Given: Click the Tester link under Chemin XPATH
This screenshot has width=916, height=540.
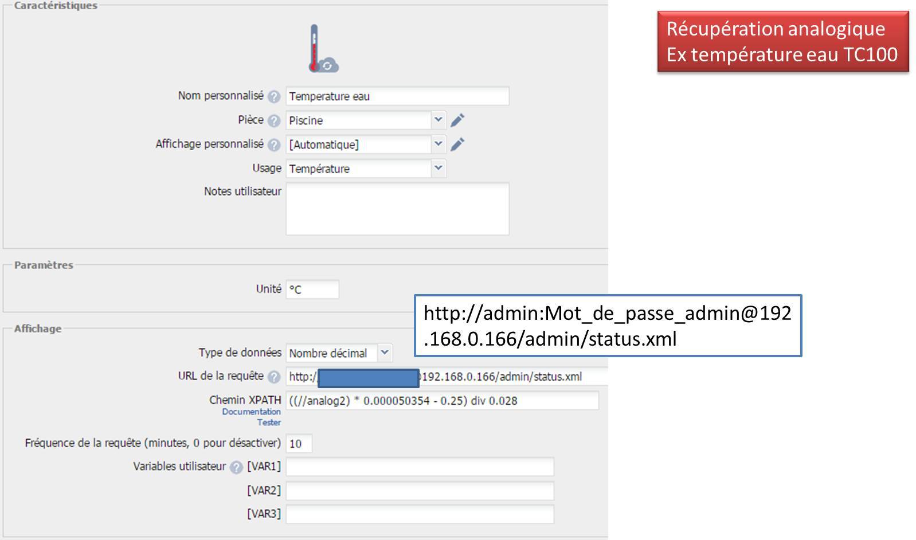Looking at the screenshot, I should (268, 422).
